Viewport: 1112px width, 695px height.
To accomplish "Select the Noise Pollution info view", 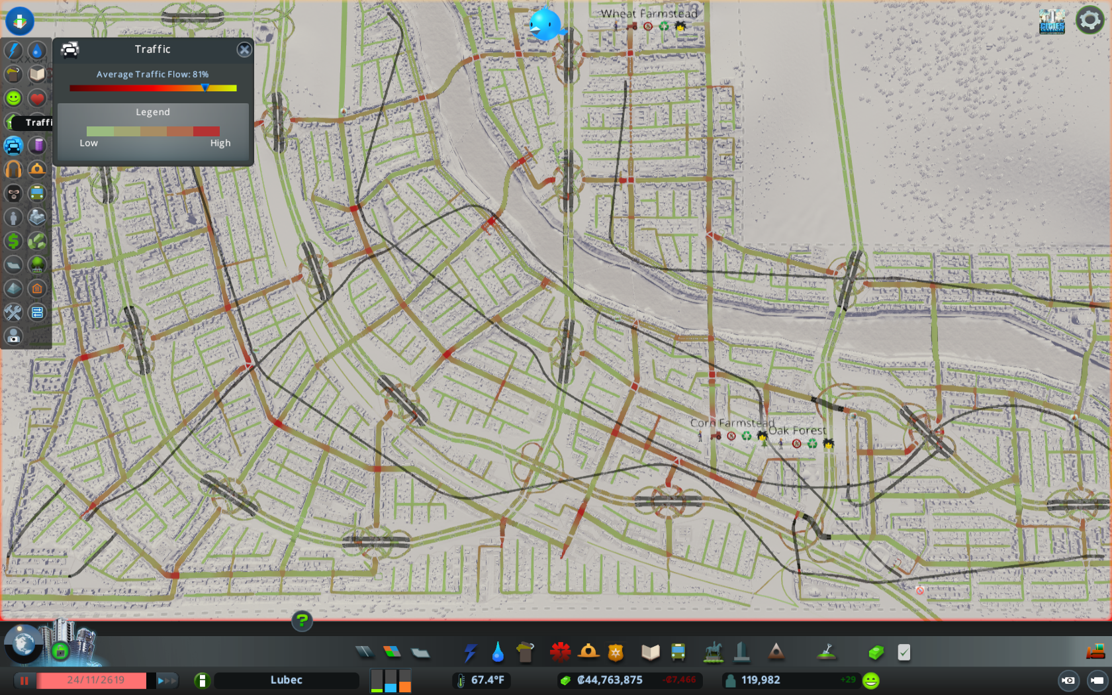I will tap(13, 169).
